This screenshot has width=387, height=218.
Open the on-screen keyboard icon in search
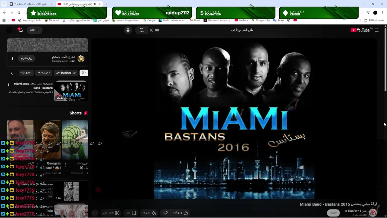(x=157, y=30)
